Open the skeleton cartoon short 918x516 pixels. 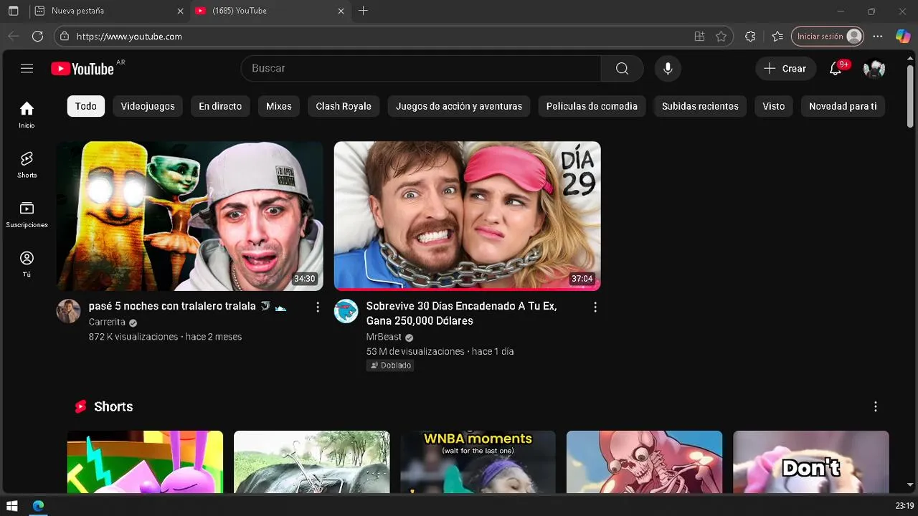coord(644,462)
